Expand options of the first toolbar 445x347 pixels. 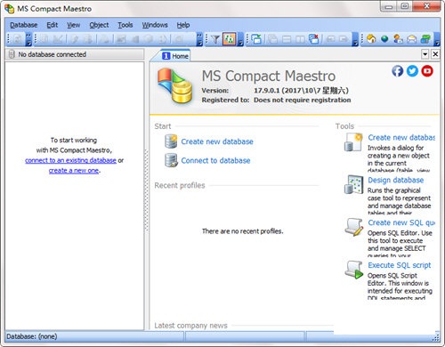pyautogui.click(x=28, y=39)
